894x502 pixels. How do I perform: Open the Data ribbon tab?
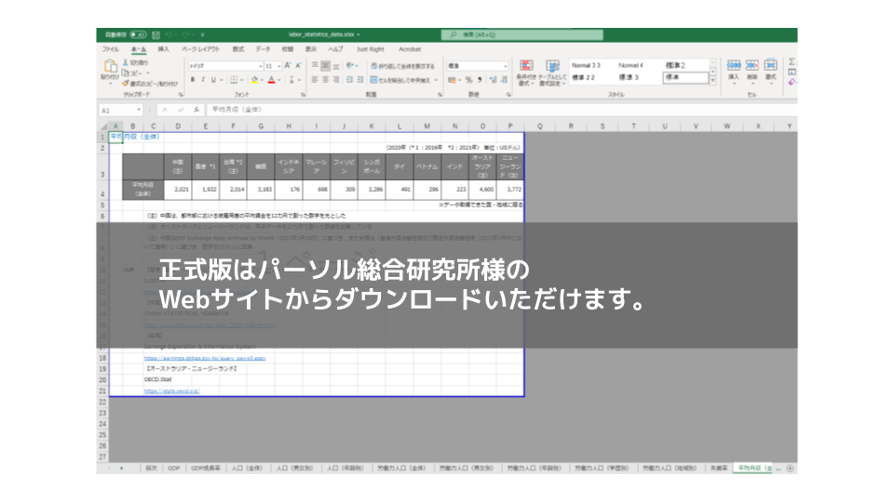tap(264, 48)
